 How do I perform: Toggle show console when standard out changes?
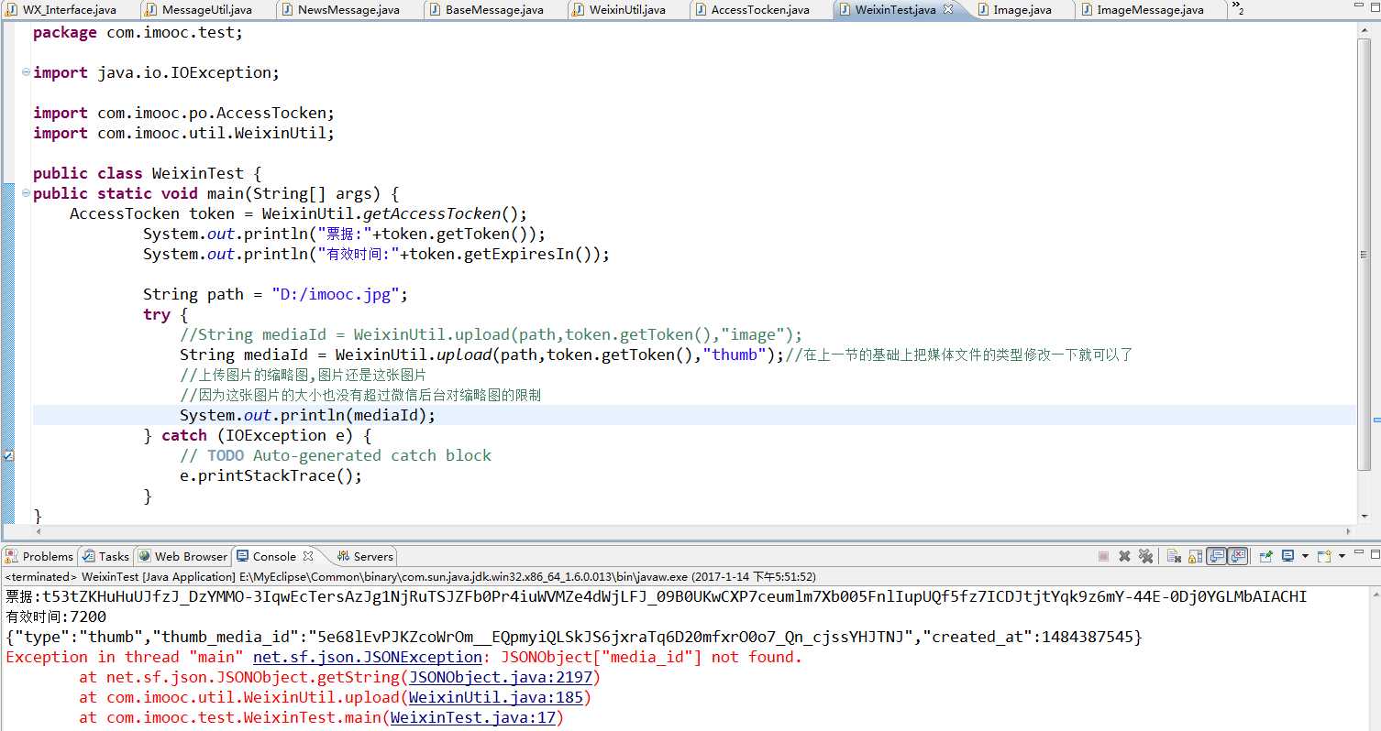point(1217,556)
